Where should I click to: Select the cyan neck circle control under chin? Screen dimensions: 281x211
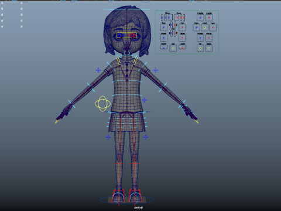[x=126, y=53]
